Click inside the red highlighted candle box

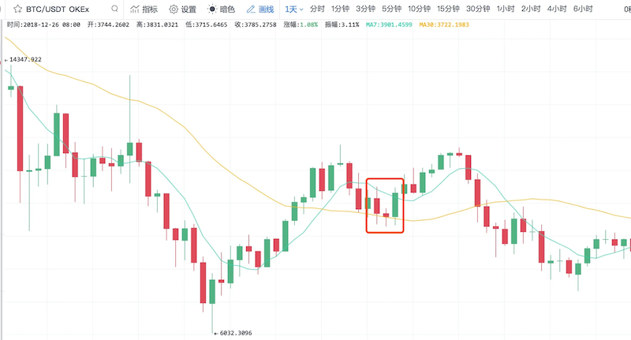[385, 206]
